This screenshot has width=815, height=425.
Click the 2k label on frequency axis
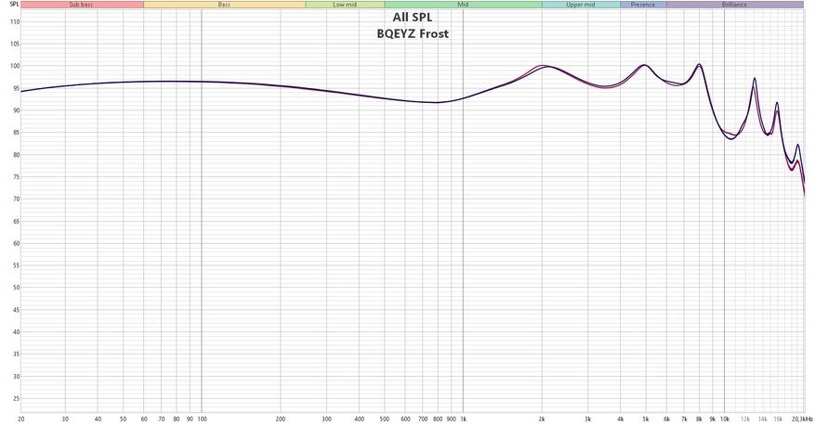pyautogui.click(x=542, y=419)
